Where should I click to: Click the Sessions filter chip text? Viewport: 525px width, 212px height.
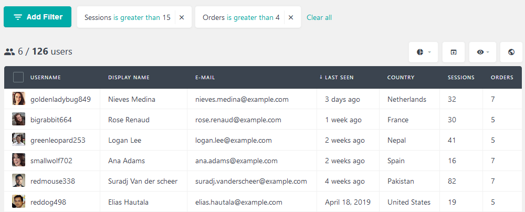click(x=127, y=17)
